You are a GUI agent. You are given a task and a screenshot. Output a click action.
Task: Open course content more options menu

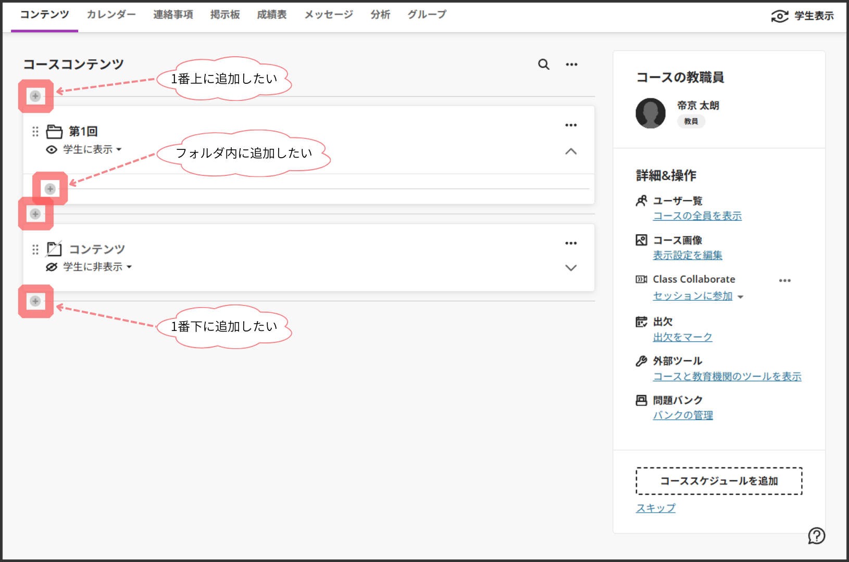[571, 65]
